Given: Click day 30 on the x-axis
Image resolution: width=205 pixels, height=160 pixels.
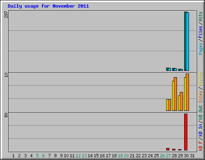Looking at the screenshot, I should point(186,156).
